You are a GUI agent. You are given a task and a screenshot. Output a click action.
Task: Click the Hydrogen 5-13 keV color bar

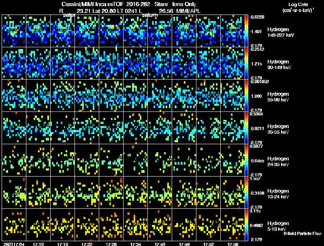(246, 225)
